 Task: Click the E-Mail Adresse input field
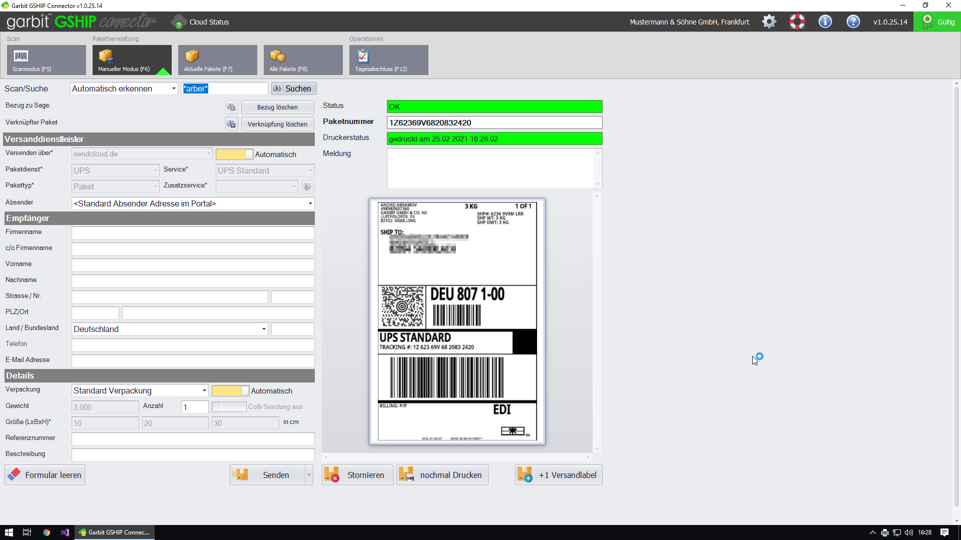coord(193,361)
